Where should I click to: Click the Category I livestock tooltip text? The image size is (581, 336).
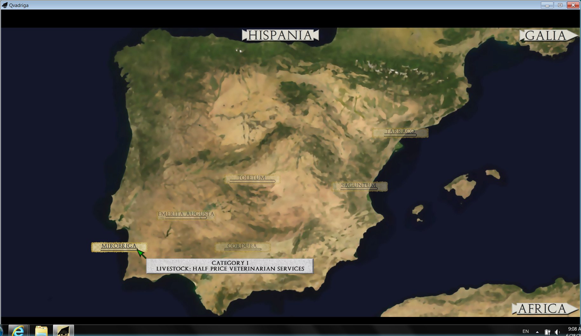(x=230, y=266)
